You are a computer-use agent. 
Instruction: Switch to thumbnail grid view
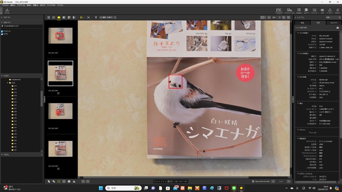(x=49, y=17)
